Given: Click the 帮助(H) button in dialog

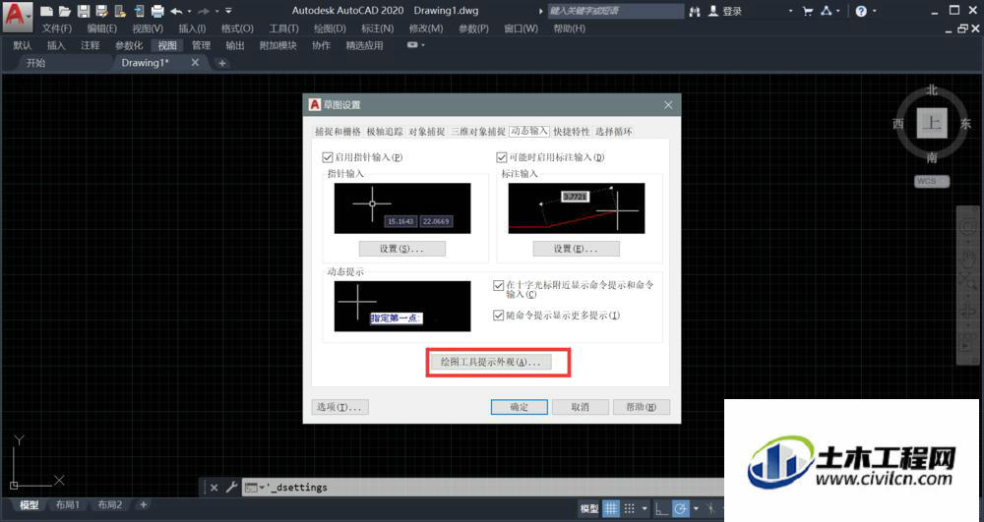Looking at the screenshot, I should pos(642,407).
